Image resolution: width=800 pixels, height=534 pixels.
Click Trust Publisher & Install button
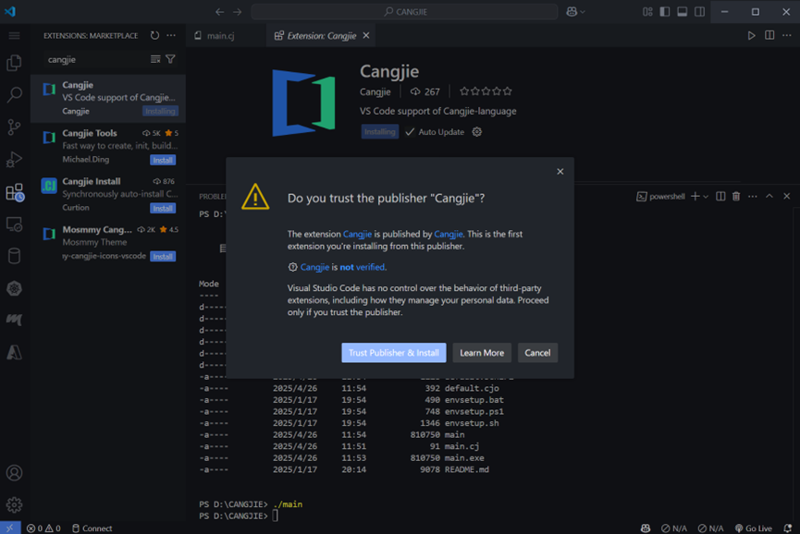point(393,353)
